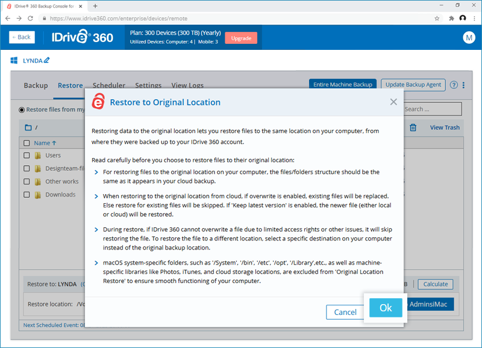Open the browser three-dot menu
The image size is (482, 348).
click(474, 19)
